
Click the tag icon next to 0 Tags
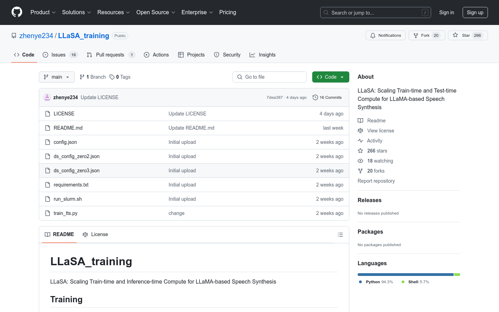coord(112,77)
